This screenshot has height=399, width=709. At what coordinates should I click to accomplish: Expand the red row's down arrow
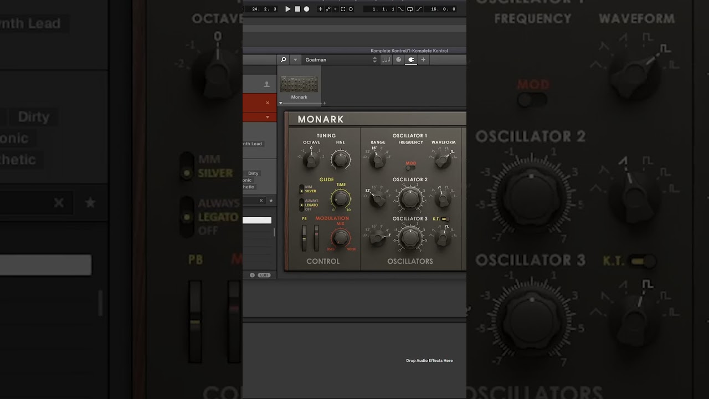click(x=268, y=117)
